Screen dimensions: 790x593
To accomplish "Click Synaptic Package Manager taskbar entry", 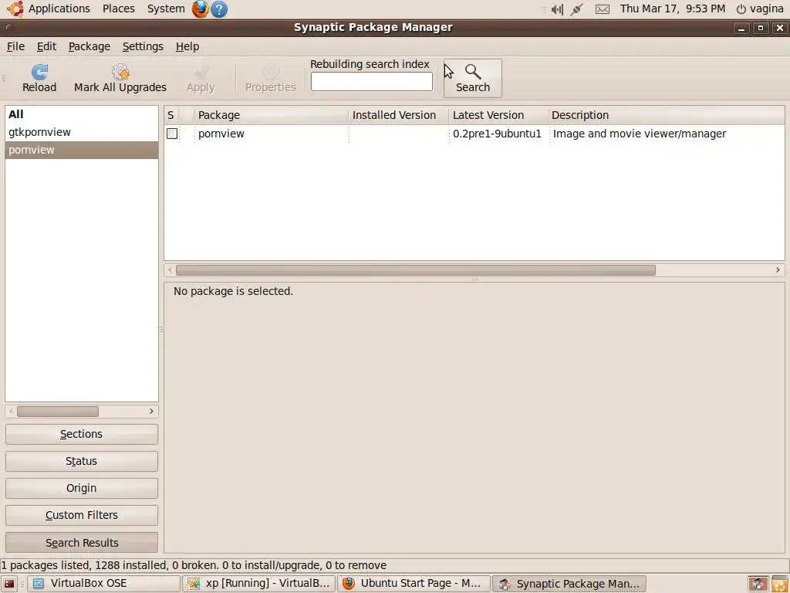I will coord(569,584).
